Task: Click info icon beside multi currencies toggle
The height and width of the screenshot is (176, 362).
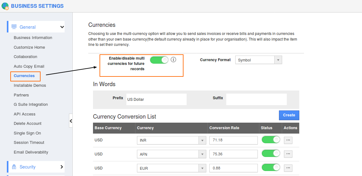Action: [174, 60]
